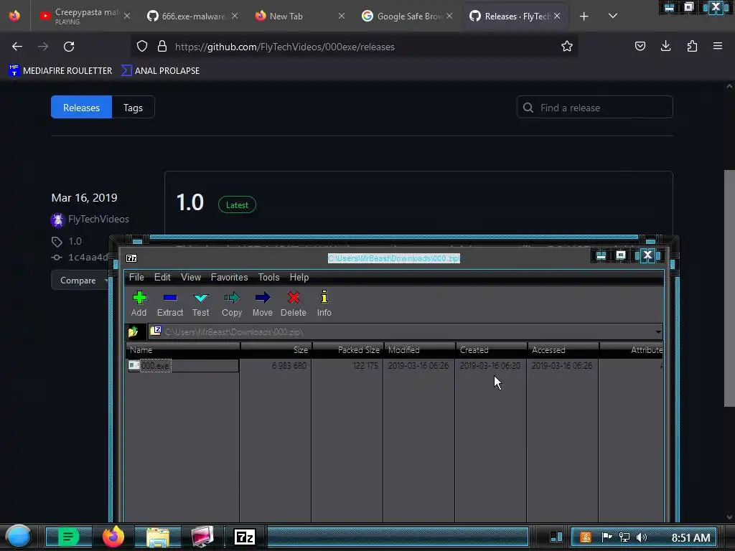Sort by the Modified column header
The height and width of the screenshot is (551, 735).
tap(419, 349)
